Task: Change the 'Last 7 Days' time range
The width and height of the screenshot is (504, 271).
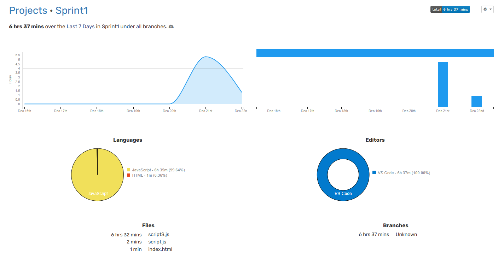Action: 80,26
